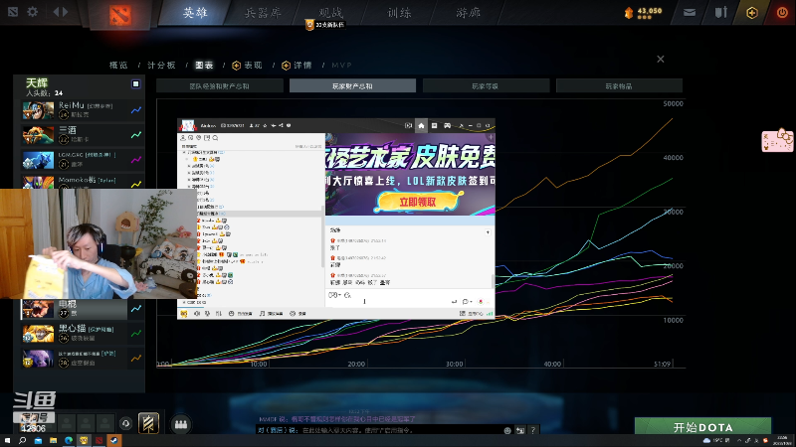This screenshot has height=447, width=796.
Task: Toggle 电棍 player graph line icon
Action: click(x=136, y=308)
